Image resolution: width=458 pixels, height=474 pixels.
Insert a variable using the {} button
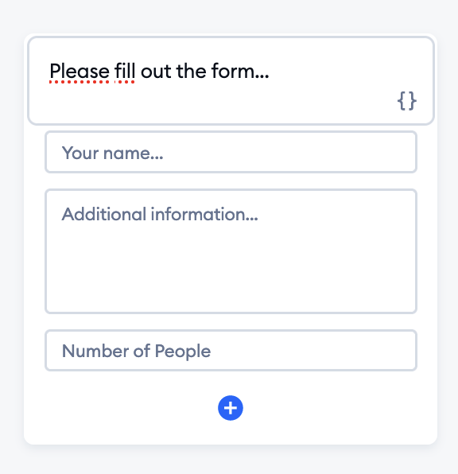[x=407, y=101]
